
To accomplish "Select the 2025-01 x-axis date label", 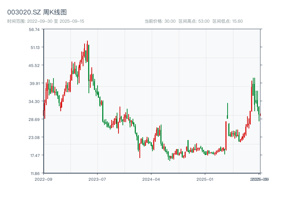I will [206, 179].
